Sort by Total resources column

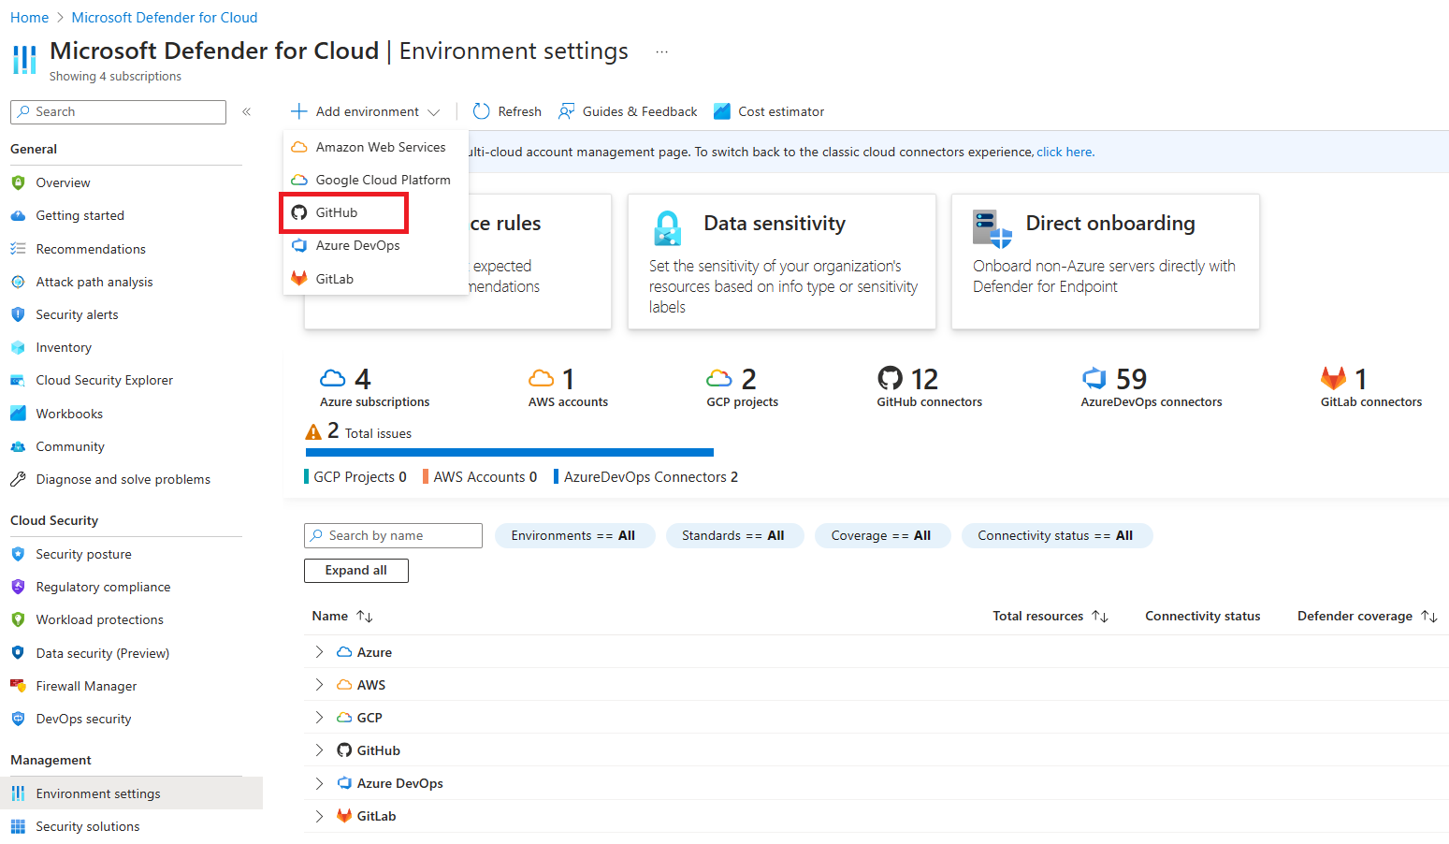coord(1100,616)
